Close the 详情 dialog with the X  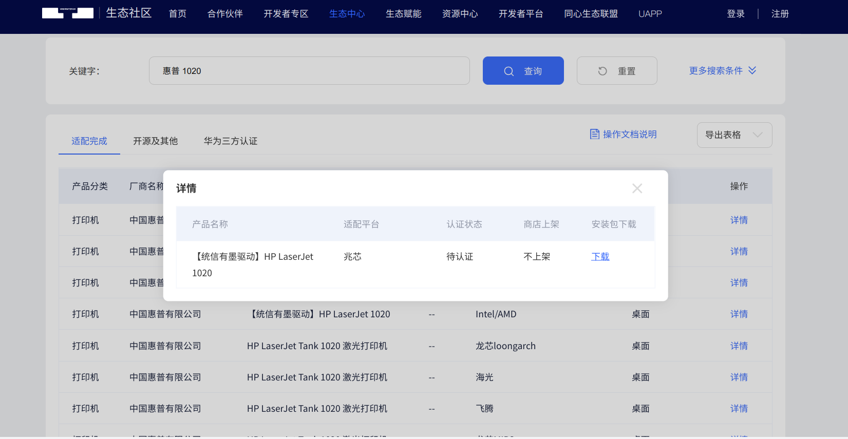pyautogui.click(x=637, y=188)
